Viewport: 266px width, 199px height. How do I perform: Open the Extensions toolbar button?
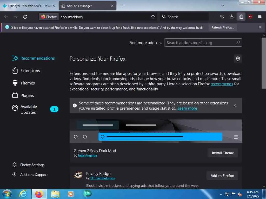click(241, 17)
